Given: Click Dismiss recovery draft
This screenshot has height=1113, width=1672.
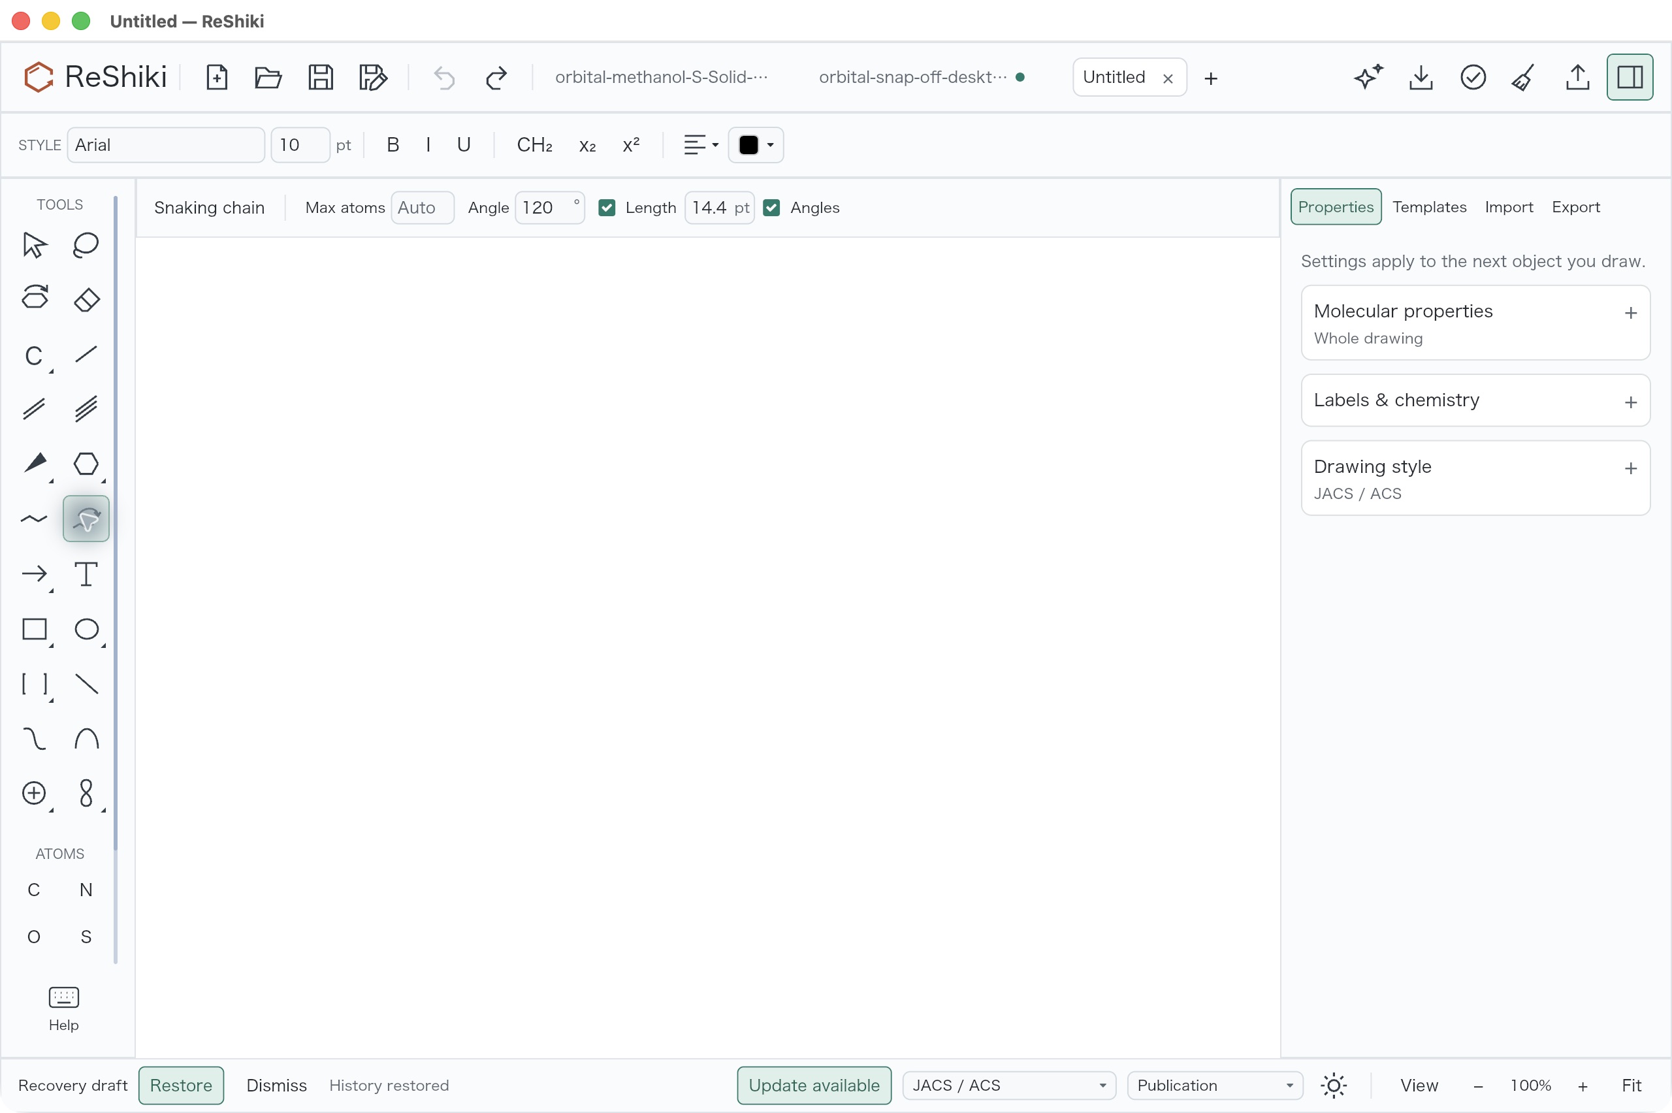Looking at the screenshot, I should click(276, 1086).
